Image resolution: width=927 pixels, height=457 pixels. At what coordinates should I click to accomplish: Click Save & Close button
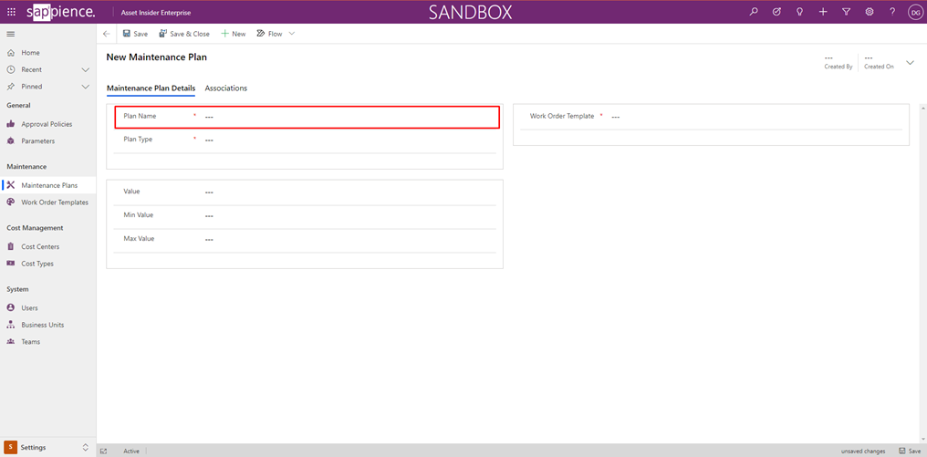pyautogui.click(x=184, y=34)
